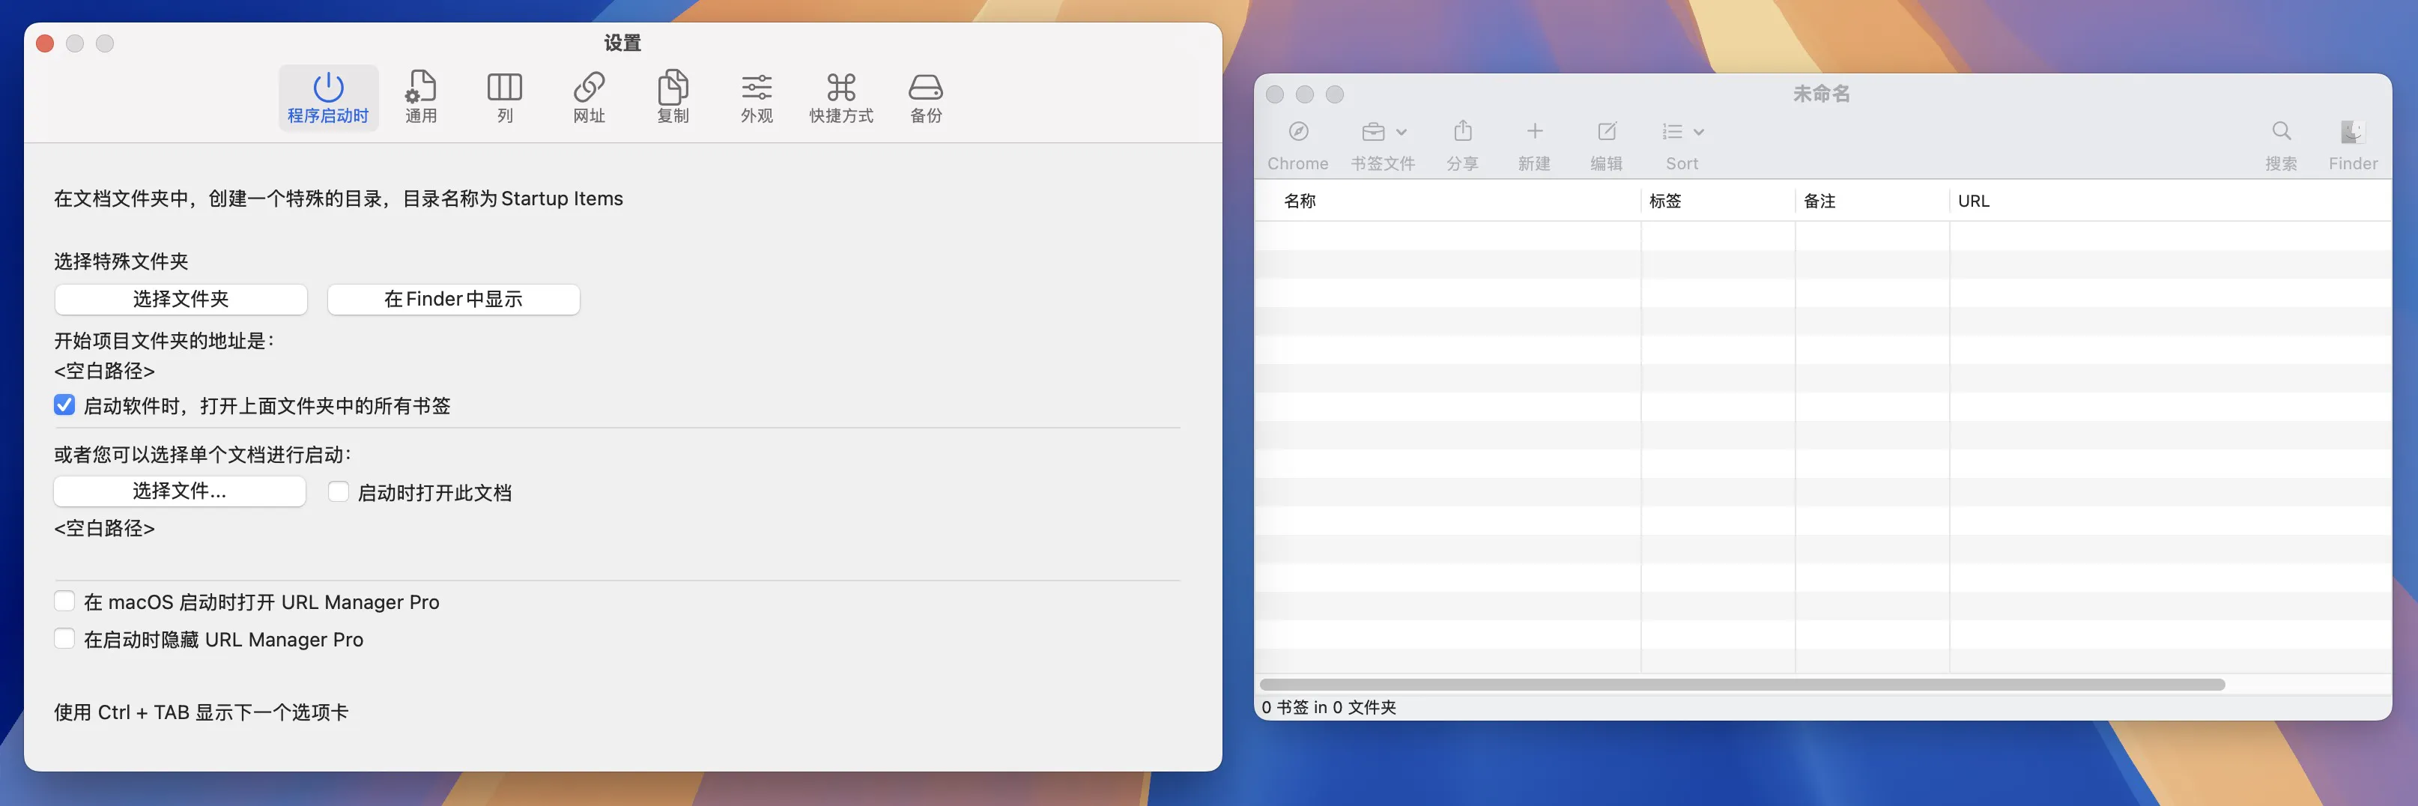Viewport: 2418px width, 806px height.
Task: Open the 程序启动时 settings tab
Action: (x=327, y=97)
